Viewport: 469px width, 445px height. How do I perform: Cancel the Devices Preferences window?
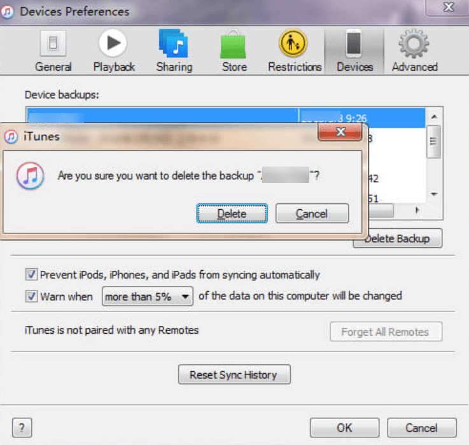(x=422, y=428)
